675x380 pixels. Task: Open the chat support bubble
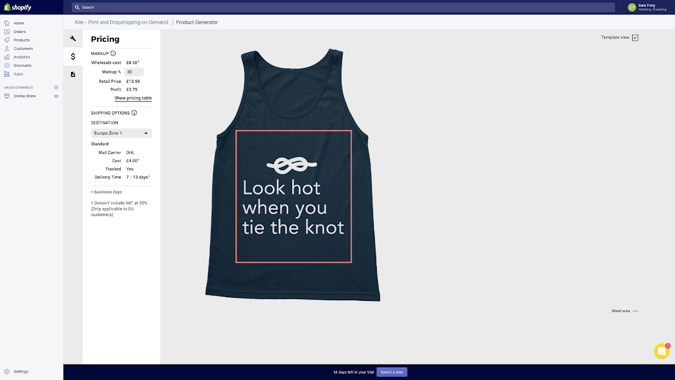661,351
